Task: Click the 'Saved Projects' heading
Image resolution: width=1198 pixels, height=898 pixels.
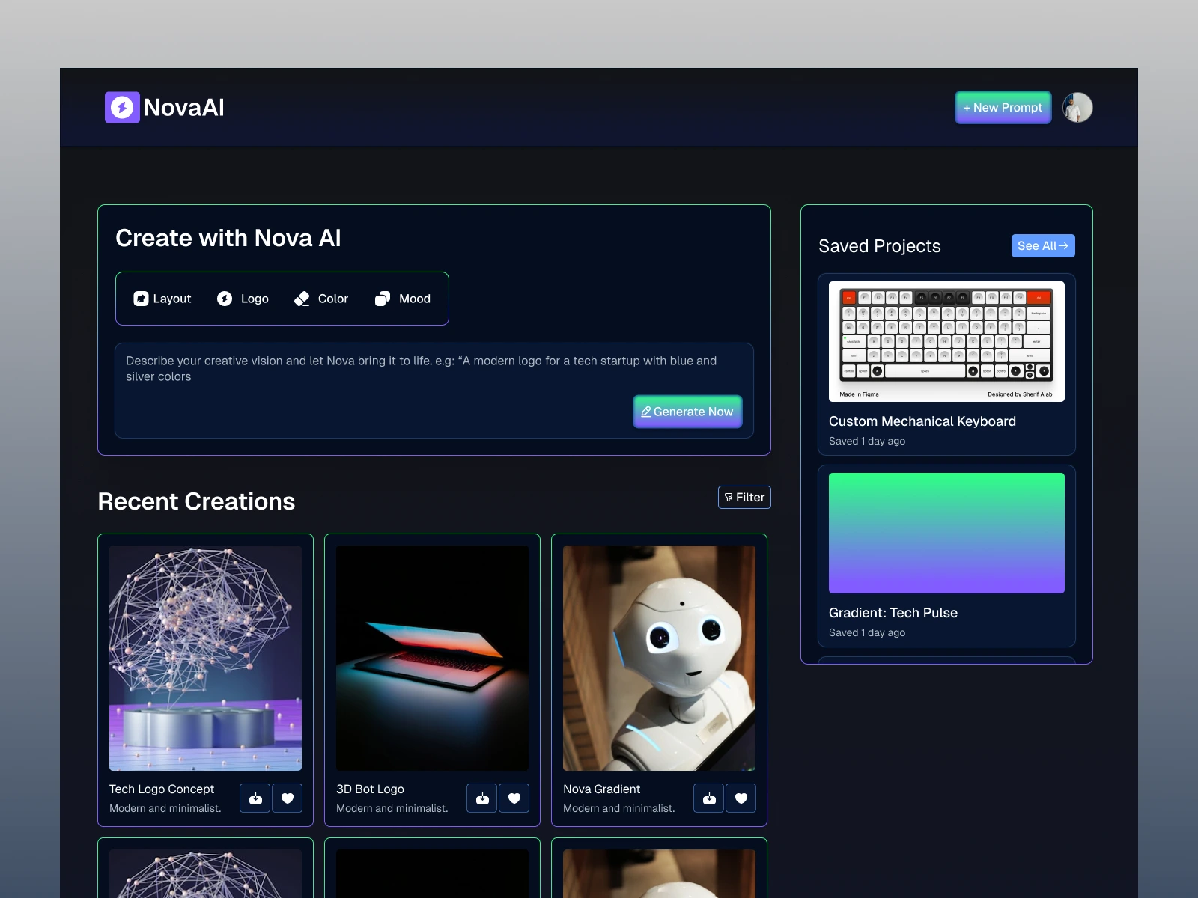Action: (880, 246)
